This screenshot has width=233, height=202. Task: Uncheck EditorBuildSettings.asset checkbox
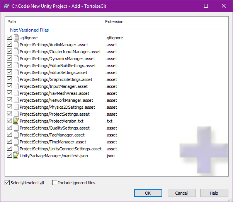tap(9, 65)
